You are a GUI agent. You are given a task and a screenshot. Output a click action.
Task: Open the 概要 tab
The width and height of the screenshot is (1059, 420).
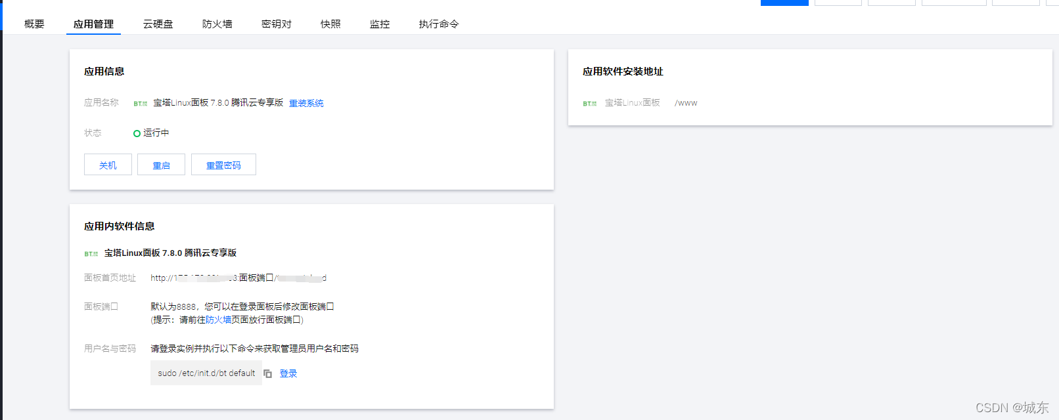34,24
